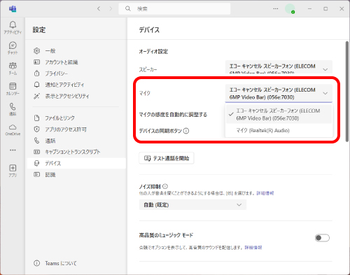
Task: Click the device settings vertical scrollbar
Action: point(347,91)
